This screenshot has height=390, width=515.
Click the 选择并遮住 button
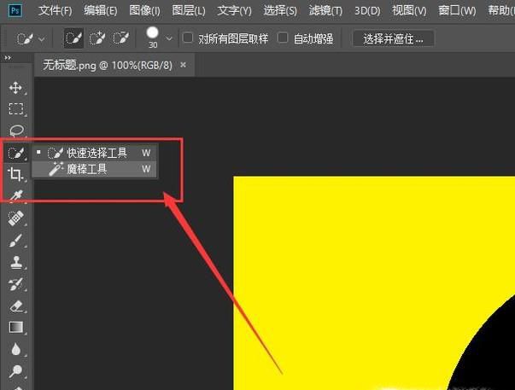(394, 38)
